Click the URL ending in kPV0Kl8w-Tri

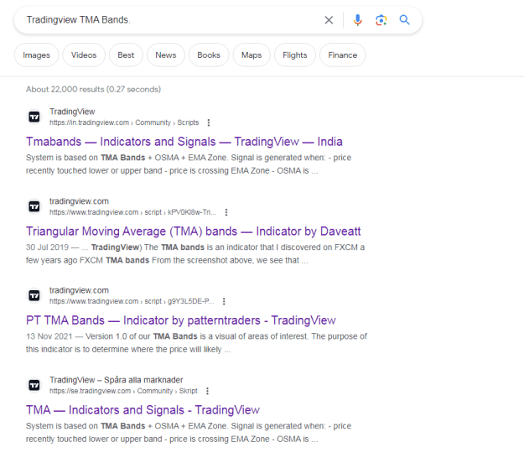[x=132, y=212]
